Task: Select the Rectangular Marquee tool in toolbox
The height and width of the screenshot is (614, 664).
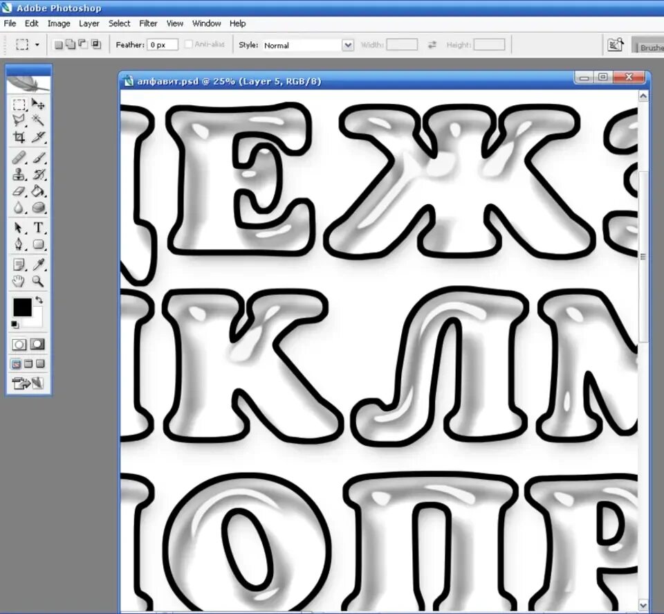Action: point(19,105)
